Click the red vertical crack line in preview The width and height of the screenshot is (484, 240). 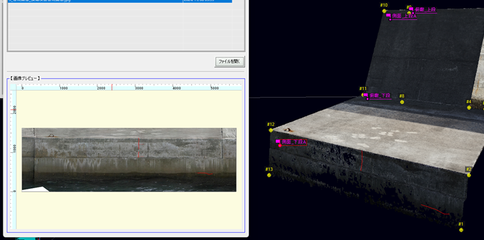point(139,148)
